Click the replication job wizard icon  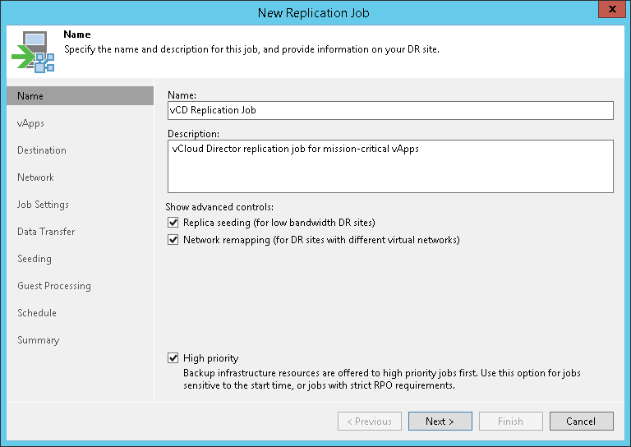(x=33, y=52)
